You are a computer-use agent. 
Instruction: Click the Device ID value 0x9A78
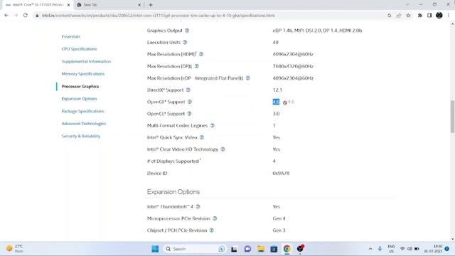pos(281,174)
